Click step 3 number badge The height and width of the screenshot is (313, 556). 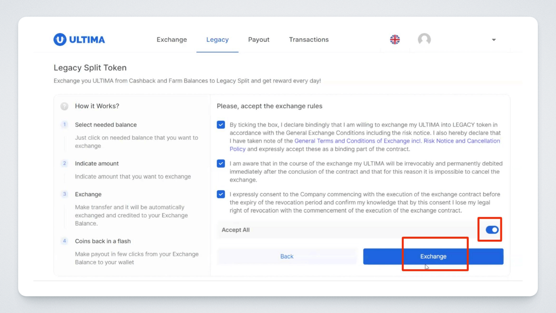(64, 194)
